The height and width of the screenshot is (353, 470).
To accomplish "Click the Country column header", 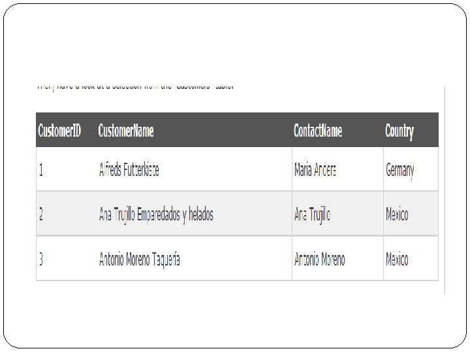I will tap(399, 131).
